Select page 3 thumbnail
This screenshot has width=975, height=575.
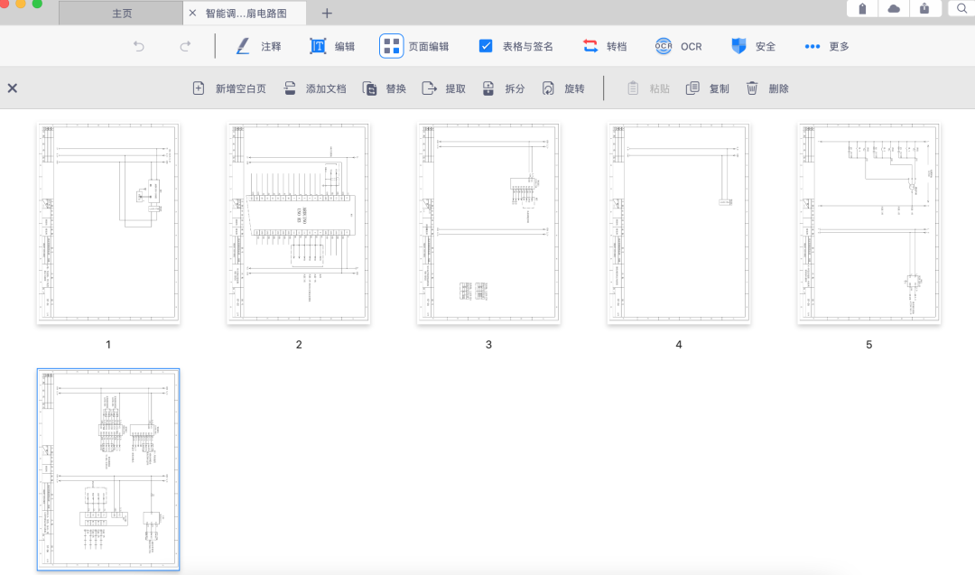tap(488, 223)
